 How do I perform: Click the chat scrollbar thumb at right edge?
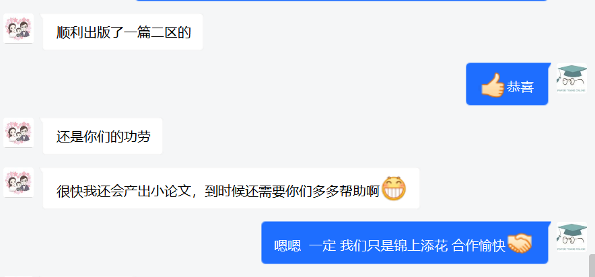[x=592, y=266]
